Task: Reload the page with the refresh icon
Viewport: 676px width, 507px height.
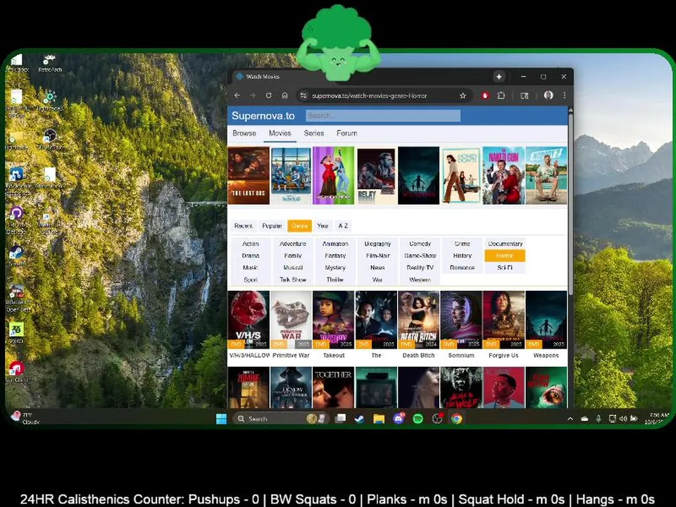Action: [x=268, y=96]
